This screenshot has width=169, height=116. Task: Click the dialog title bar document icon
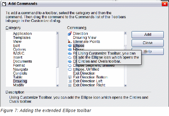pos(4,4)
